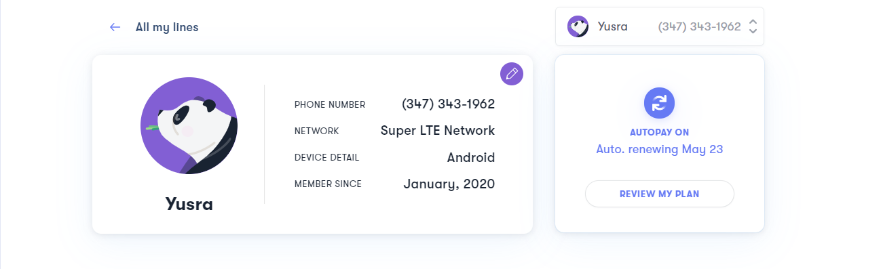Screen dimensions: 881x269
Task: Click the purple pencil edit icon
Action: [512, 74]
